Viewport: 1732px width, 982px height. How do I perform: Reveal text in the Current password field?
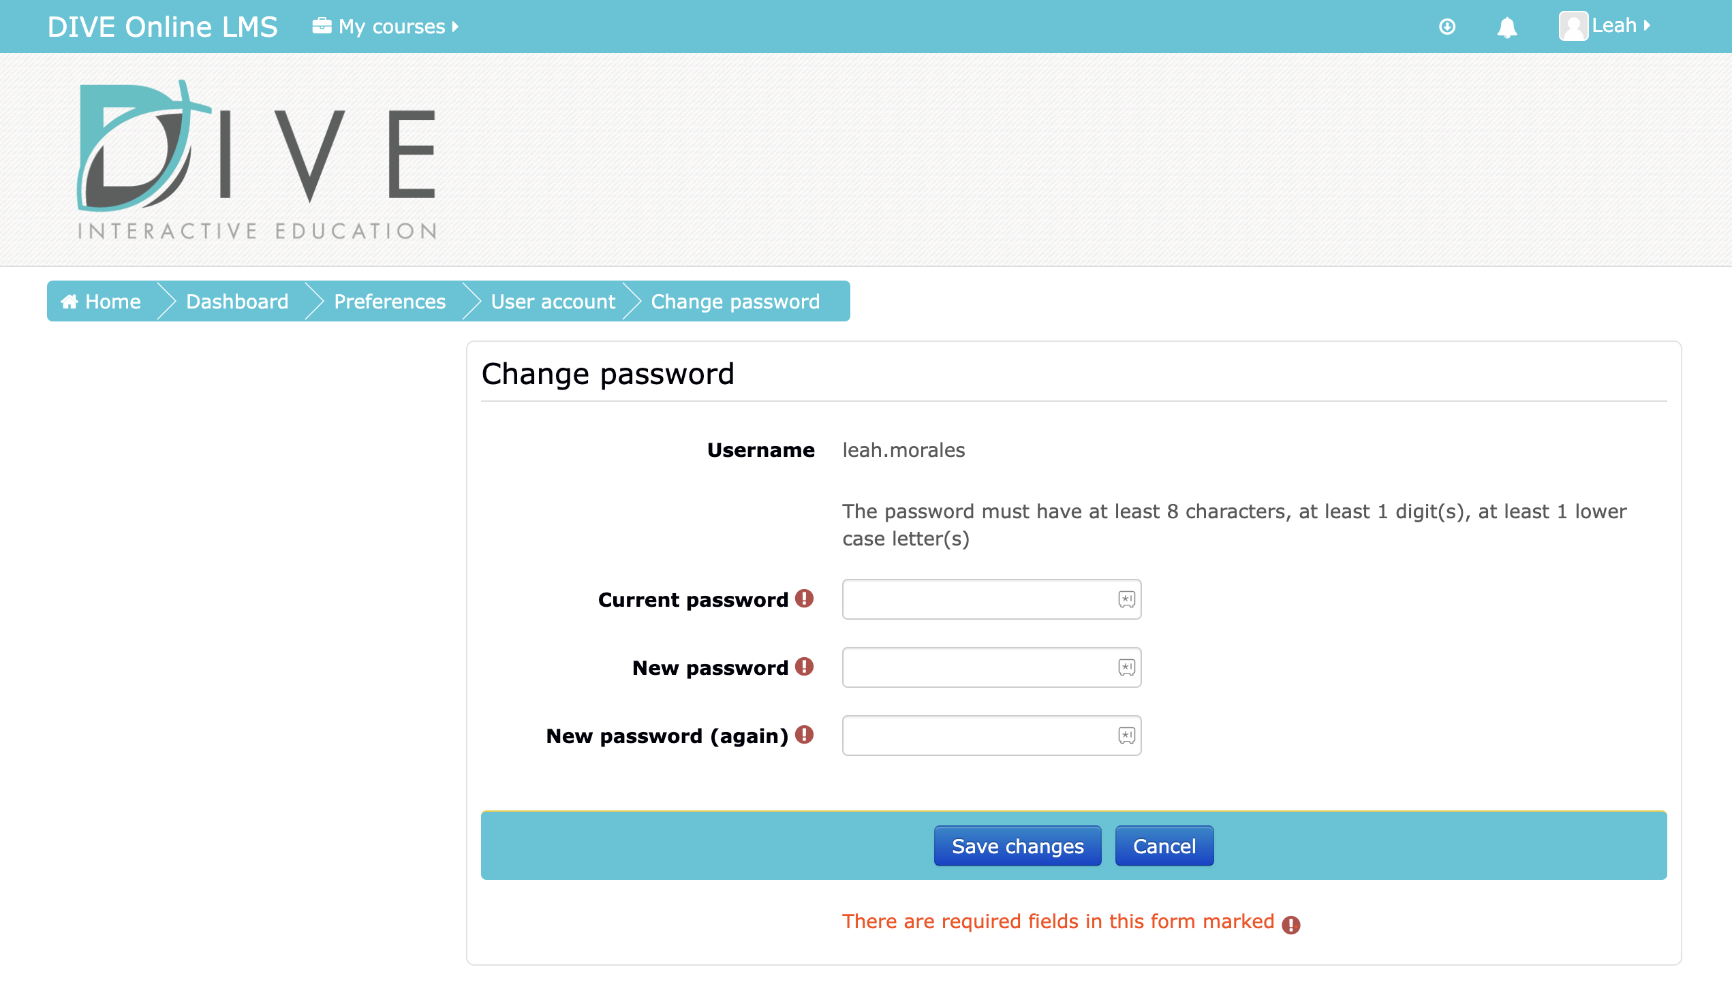point(1125,599)
